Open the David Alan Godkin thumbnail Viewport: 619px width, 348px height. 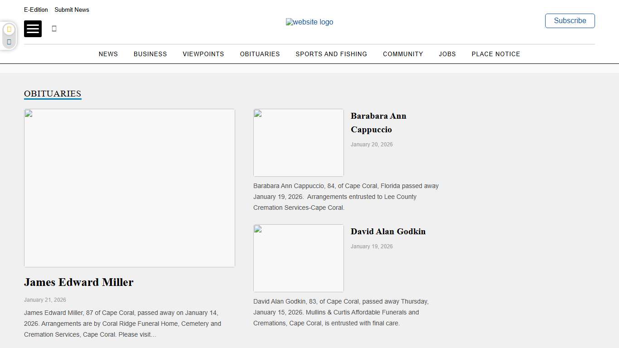coord(299,258)
